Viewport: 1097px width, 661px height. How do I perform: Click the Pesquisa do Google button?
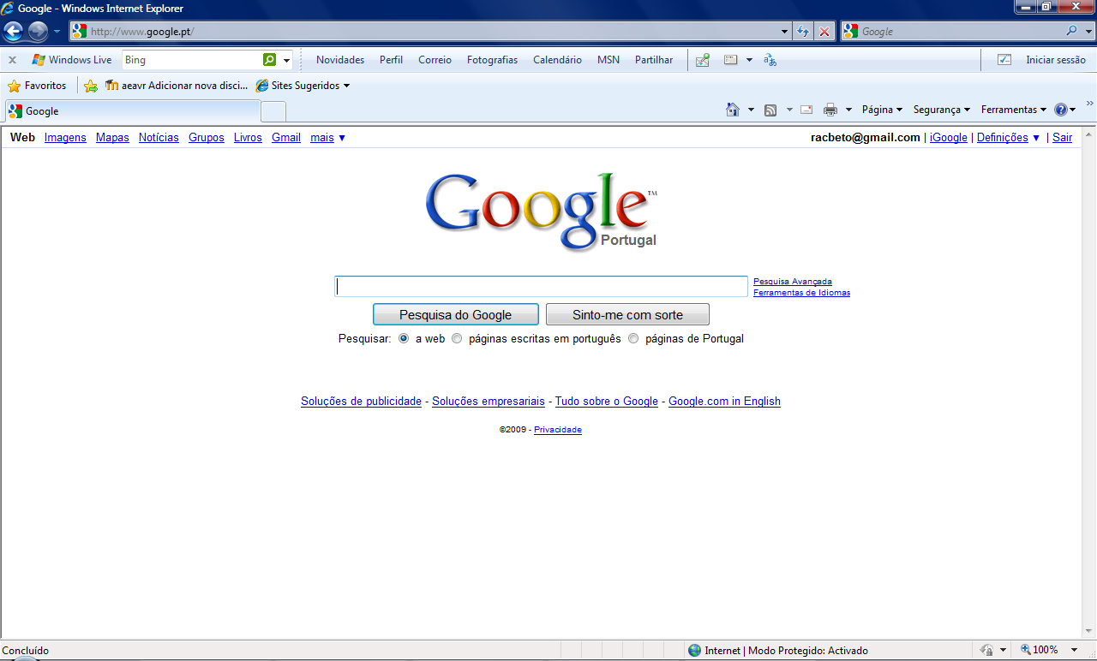point(456,314)
